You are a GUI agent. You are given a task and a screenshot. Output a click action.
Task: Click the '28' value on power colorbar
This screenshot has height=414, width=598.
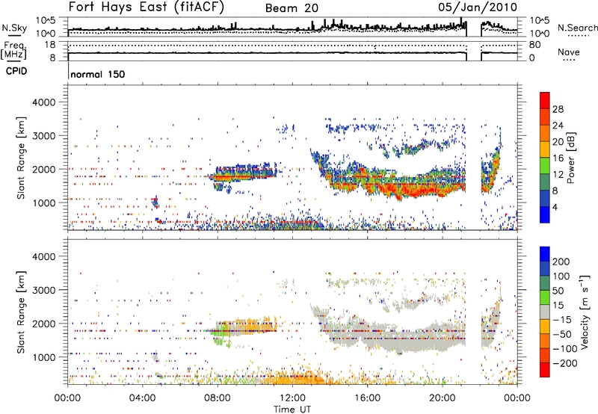(558, 109)
